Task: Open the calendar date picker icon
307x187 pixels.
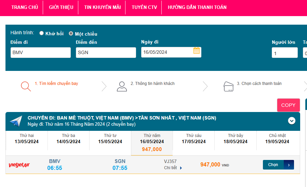Action: point(197,51)
